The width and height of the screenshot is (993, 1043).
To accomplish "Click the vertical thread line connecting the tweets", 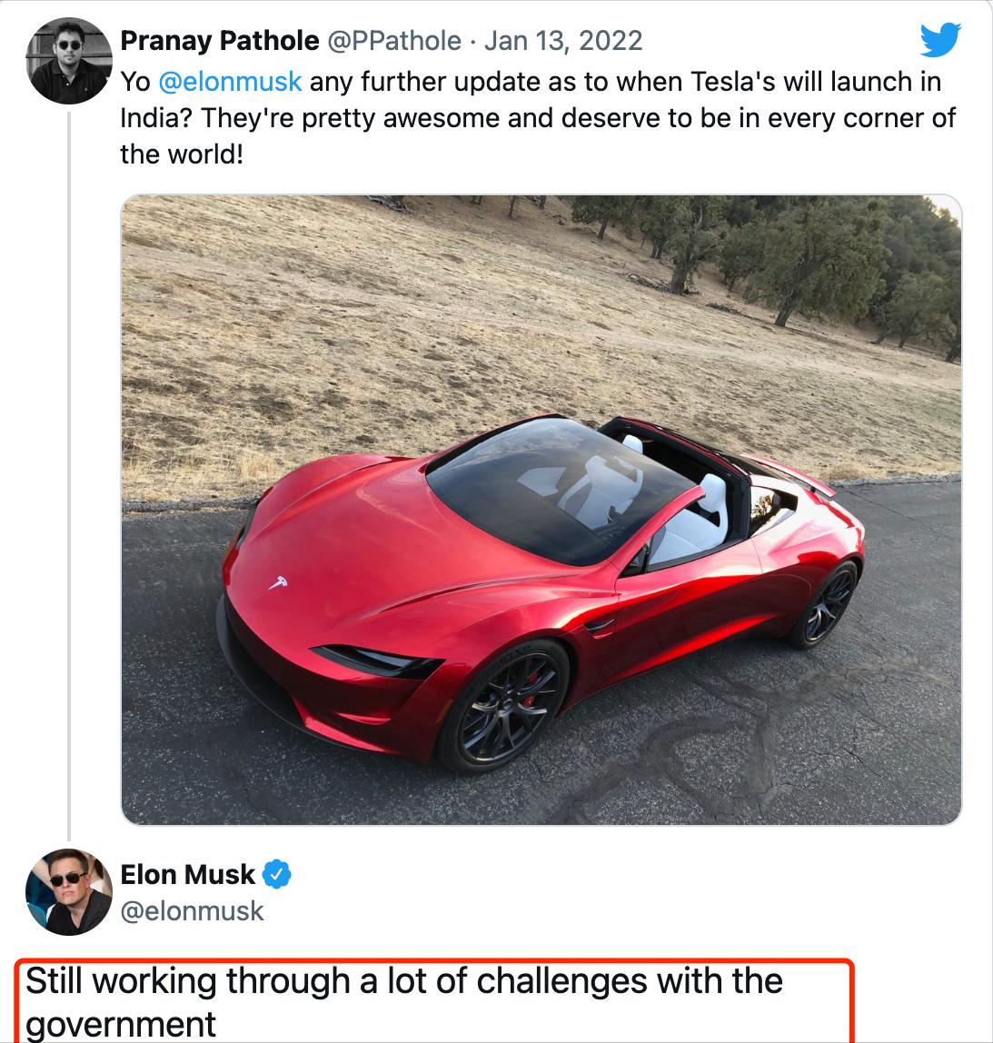I will coord(68,476).
